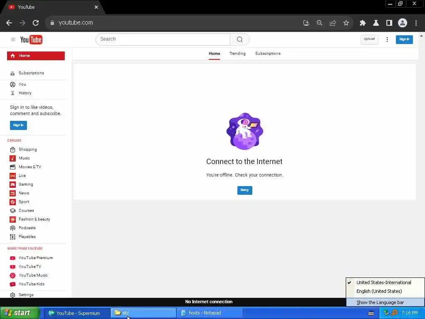The image size is (425, 319).
Task: Toggle the YouTube hamburger guide menu
Action: [x=13, y=39]
